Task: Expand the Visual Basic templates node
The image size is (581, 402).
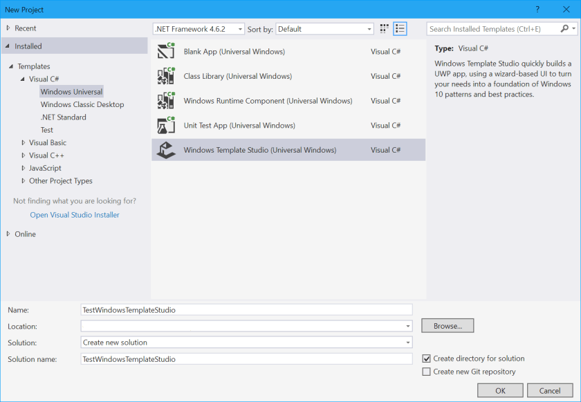Action: (x=21, y=142)
